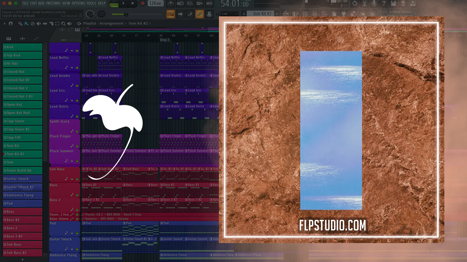This screenshot has width=467, height=262.
Task: Adjust the main volume knob
Action: (89, 14)
